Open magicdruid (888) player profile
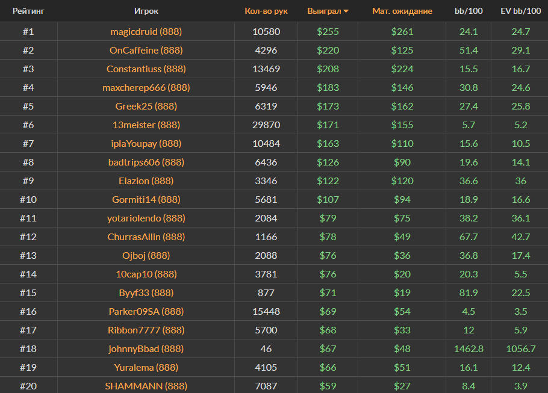 tap(146, 31)
